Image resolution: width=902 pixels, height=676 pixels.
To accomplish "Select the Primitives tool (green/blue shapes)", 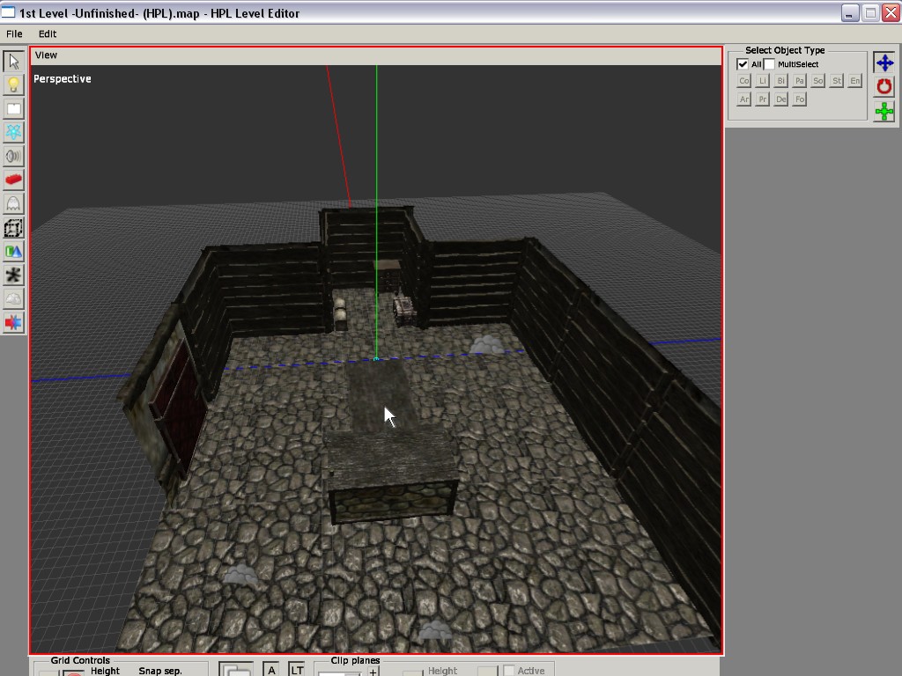I will coord(13,252).
